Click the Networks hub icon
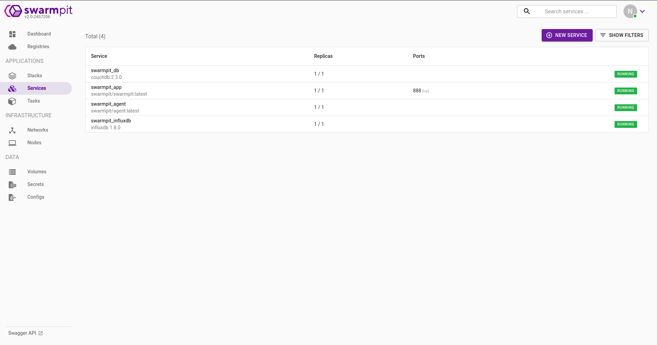This screenshot has width=657, height=345. click(x=12, y=130)
